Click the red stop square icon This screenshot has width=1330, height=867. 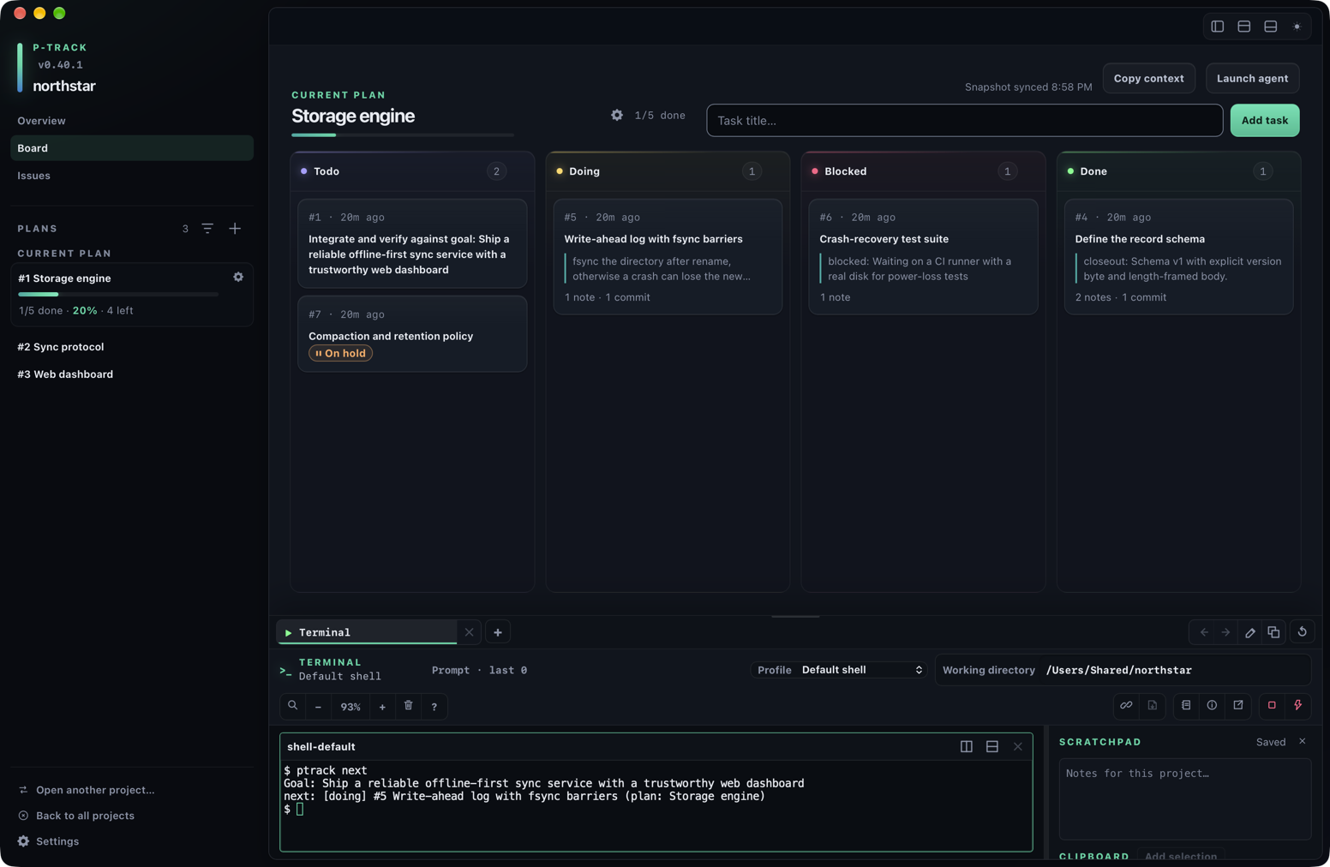tap(1272, 705)
